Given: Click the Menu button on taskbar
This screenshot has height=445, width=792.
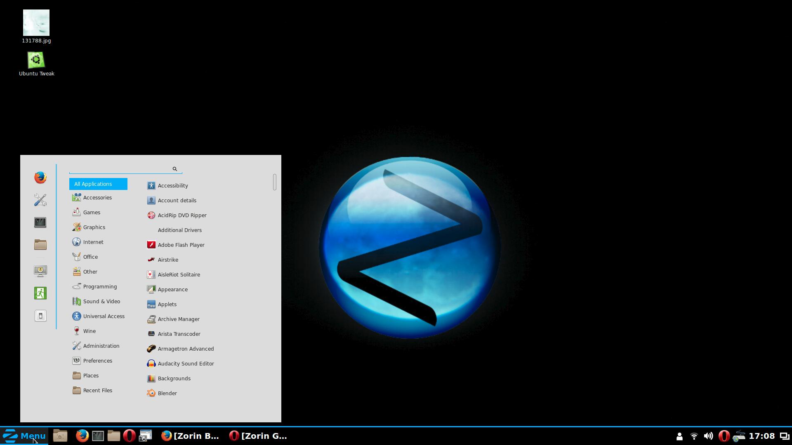Looking at the screenshot, I should coord(24,436).
